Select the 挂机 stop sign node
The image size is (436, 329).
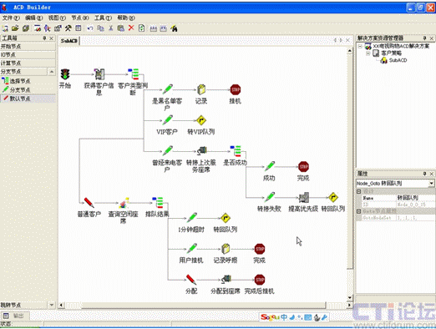236,90
